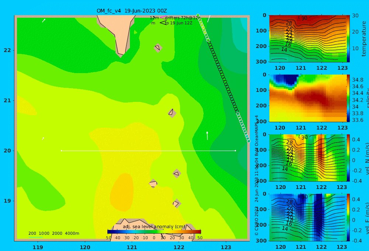Click the white current arrow near 122.6E

pos(207,135)
